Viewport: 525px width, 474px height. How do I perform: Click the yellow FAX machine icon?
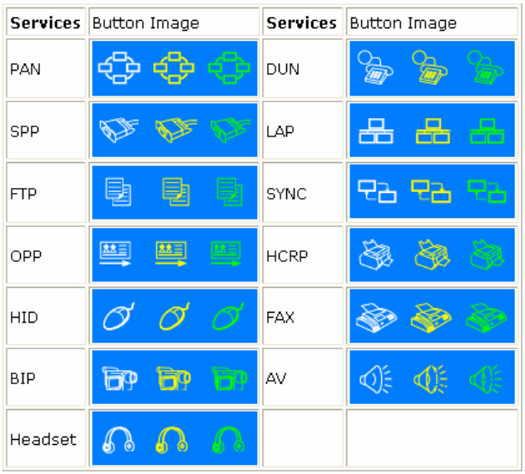click(x=431, y=317)
